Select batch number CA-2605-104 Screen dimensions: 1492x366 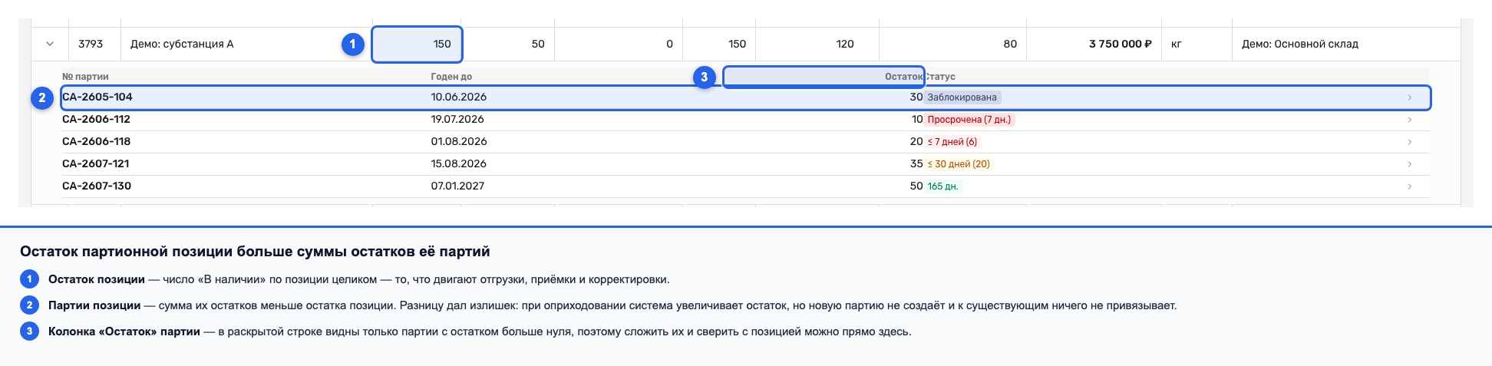(x=97, y=97)
